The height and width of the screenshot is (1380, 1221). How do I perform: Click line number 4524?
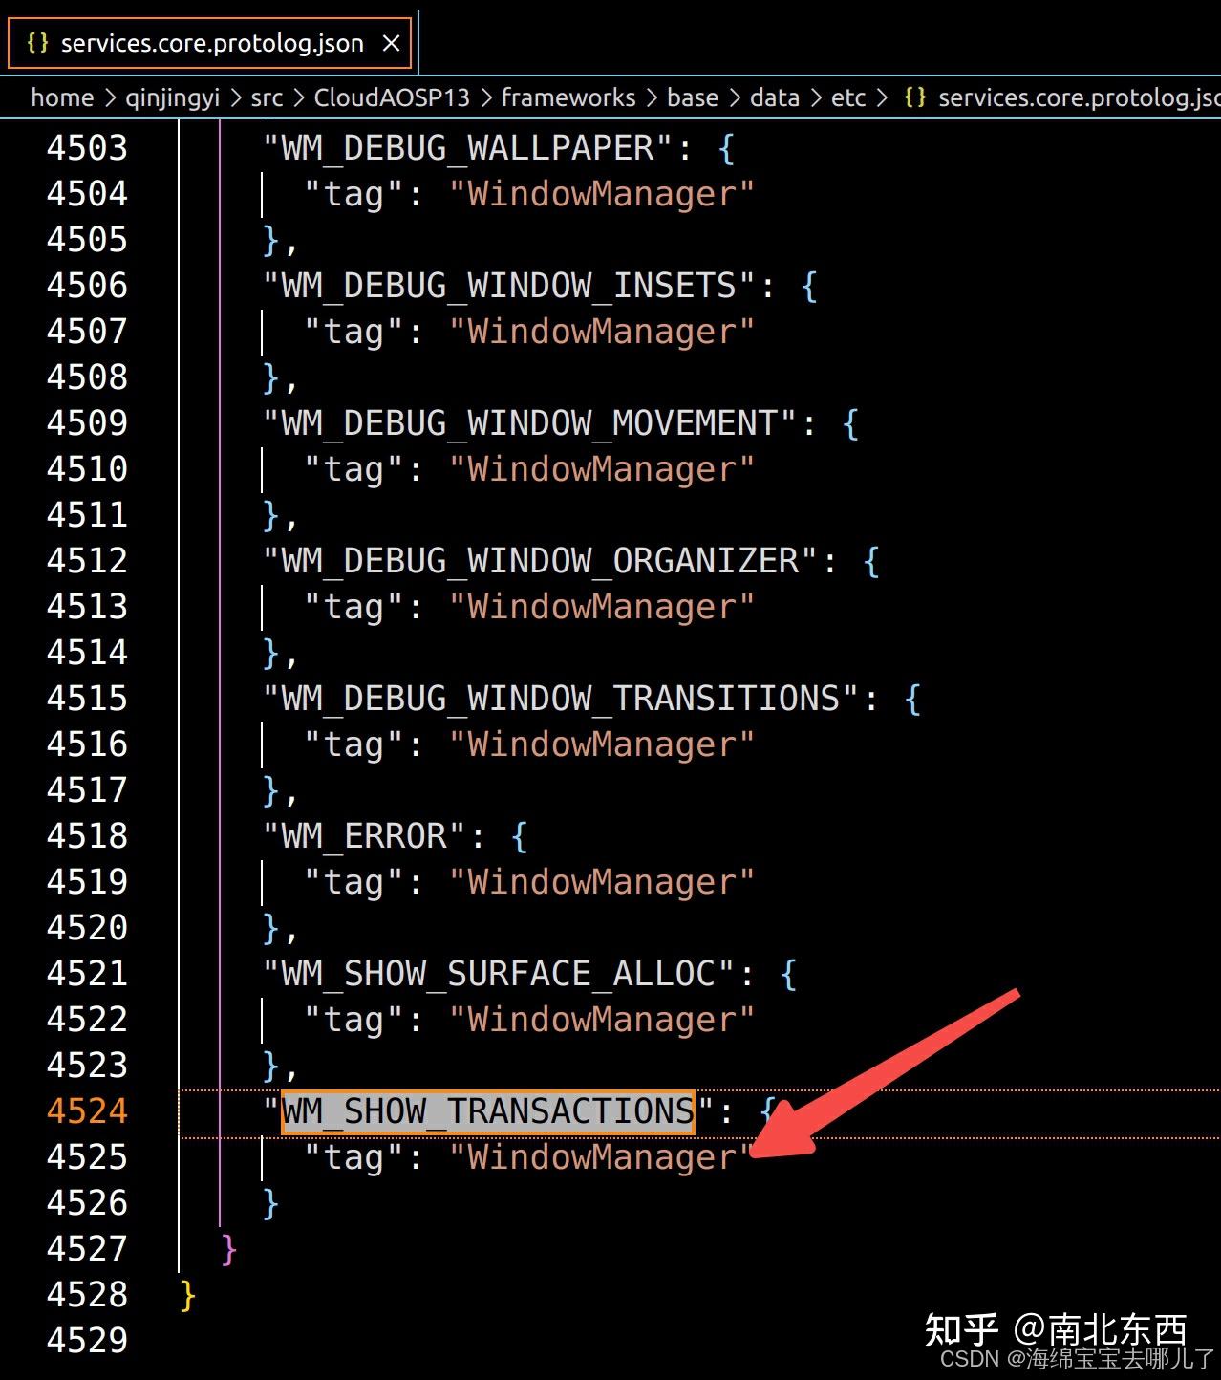89,1110
